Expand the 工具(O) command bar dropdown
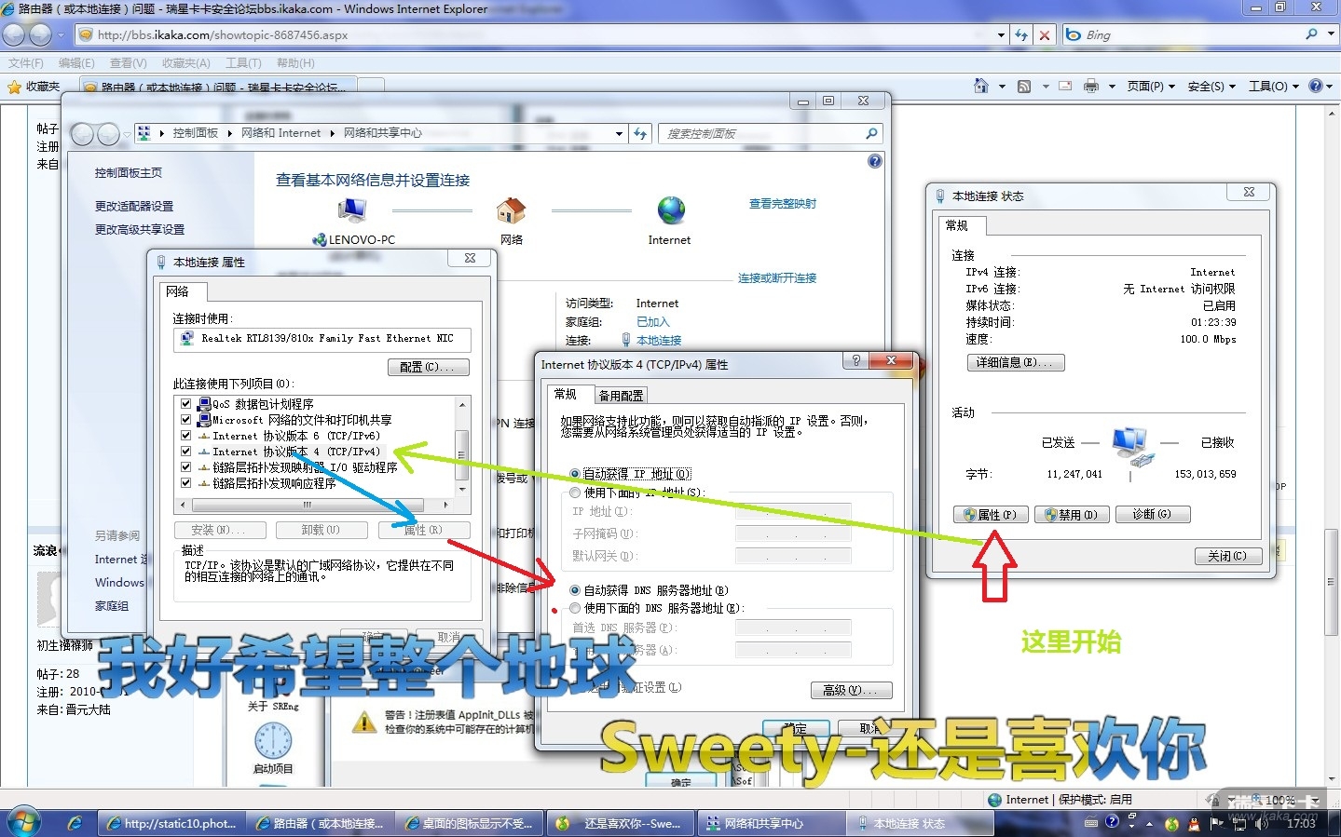This screenshot has width=1341, height=837. [1274, 87]
